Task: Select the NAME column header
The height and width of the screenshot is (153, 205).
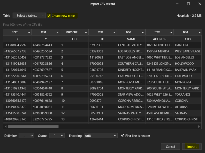Action: tap(131, 39)
